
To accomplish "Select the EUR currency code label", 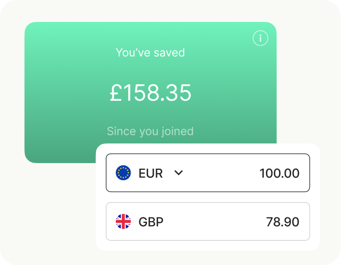I will point(151,174).
